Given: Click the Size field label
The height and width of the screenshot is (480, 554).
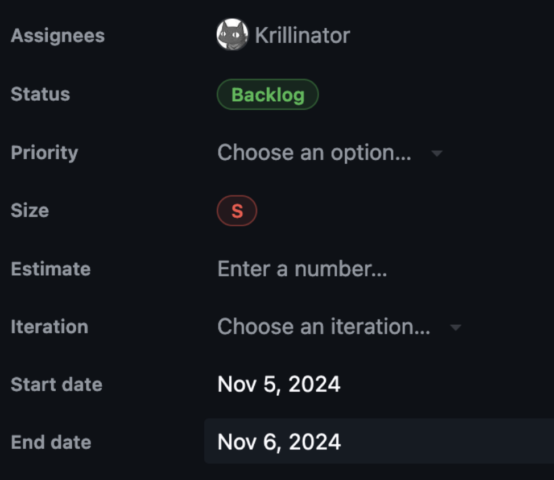Looking at the screenshot, I should [29, 210].
